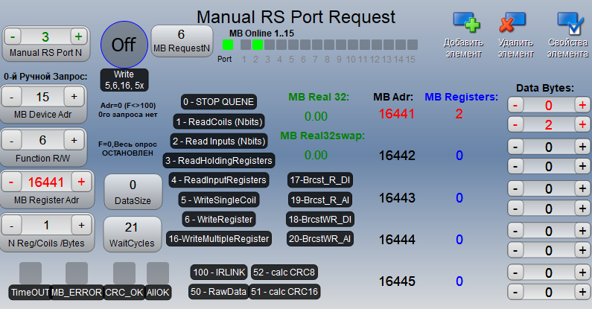Increase Manual RS Port N value
Viewport: 592px width, 309px height.
77,36
